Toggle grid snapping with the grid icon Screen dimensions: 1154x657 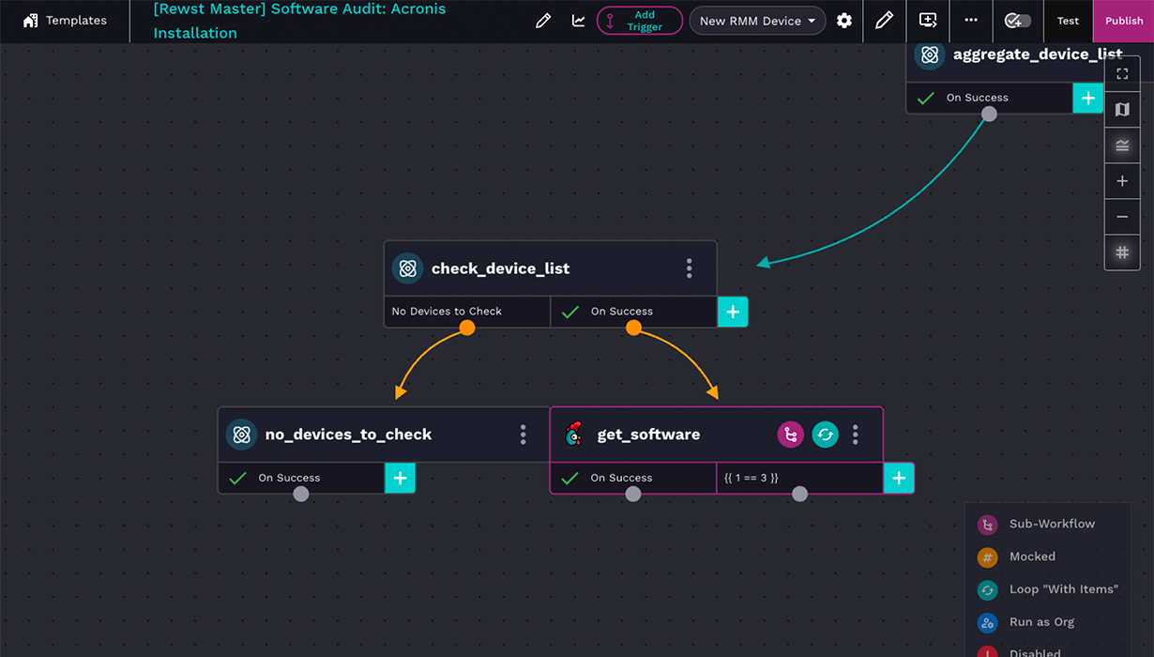click(x=1122, y=252)
